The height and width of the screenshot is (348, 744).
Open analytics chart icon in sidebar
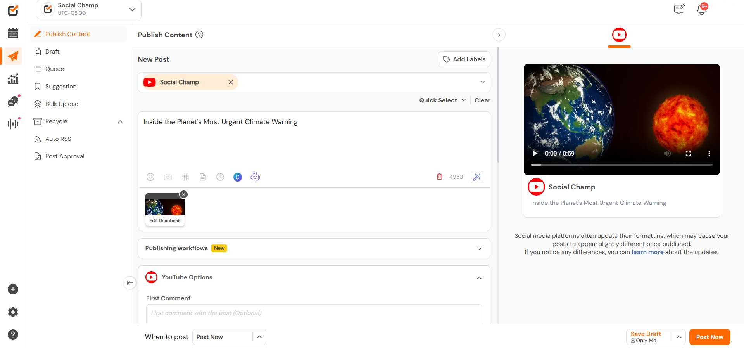13,79
